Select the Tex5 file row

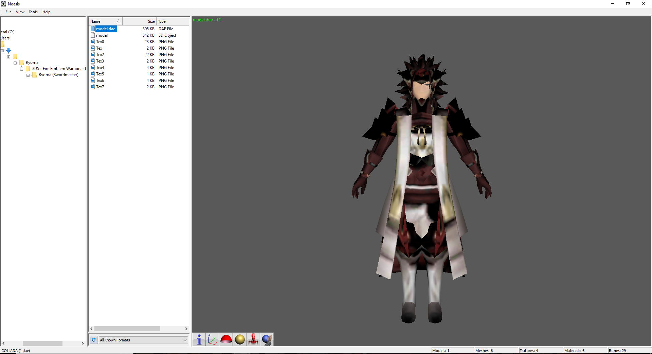139,74
